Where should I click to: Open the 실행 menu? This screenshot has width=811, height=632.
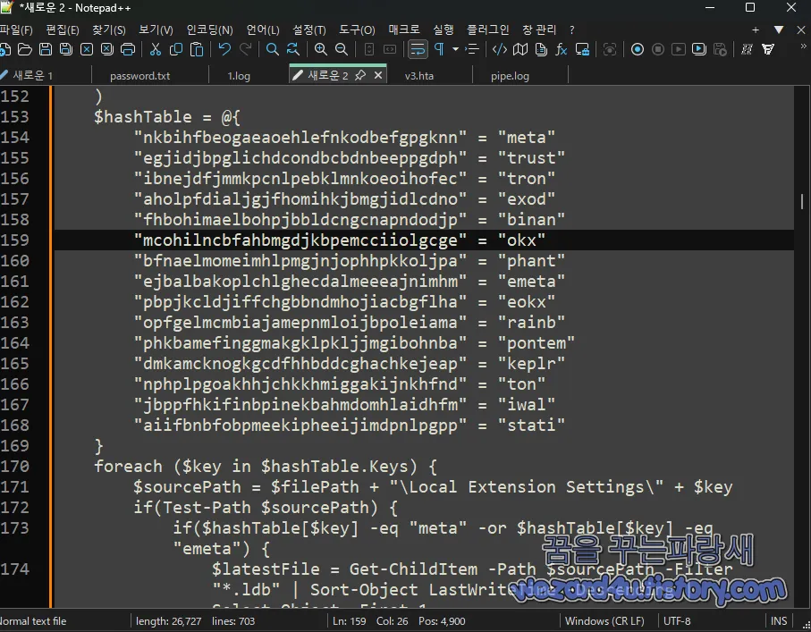click(x=444, y=30)
